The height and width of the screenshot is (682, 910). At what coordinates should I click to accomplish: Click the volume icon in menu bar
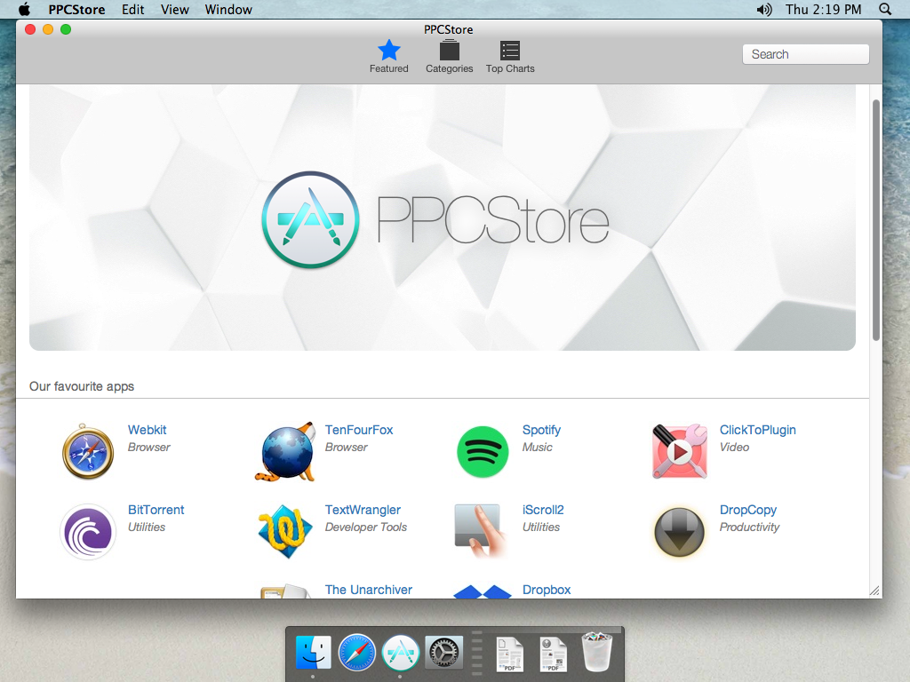coord(763,9)
